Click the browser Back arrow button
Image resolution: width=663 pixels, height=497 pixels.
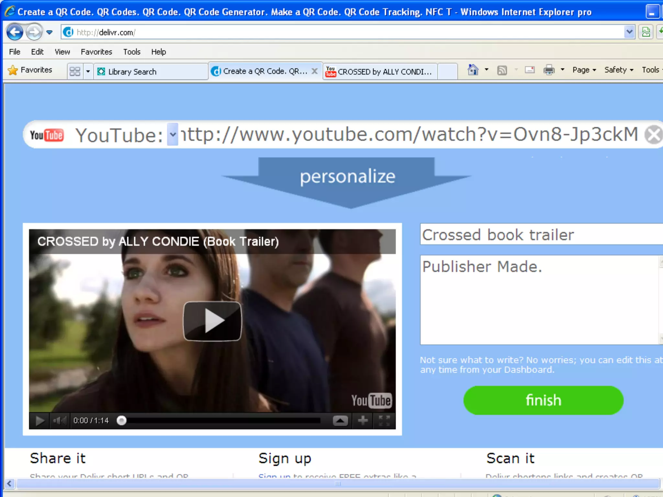point(15,32)
